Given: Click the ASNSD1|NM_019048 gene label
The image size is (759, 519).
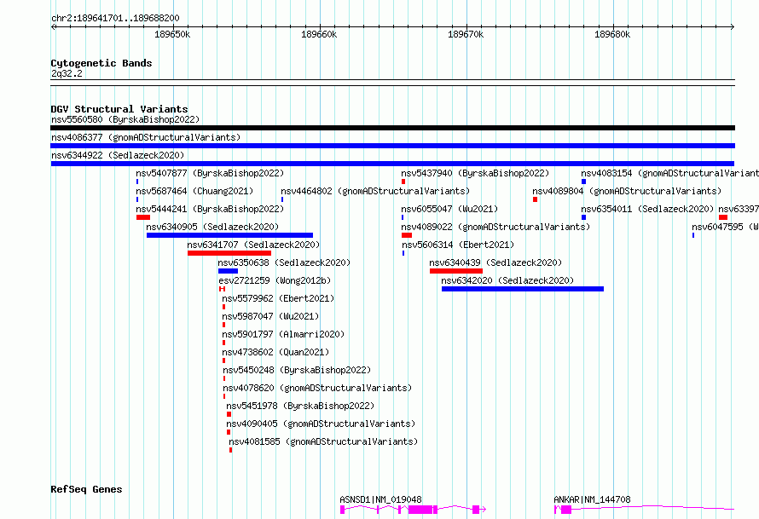Looking at the screenshot, I should (380, 499).
